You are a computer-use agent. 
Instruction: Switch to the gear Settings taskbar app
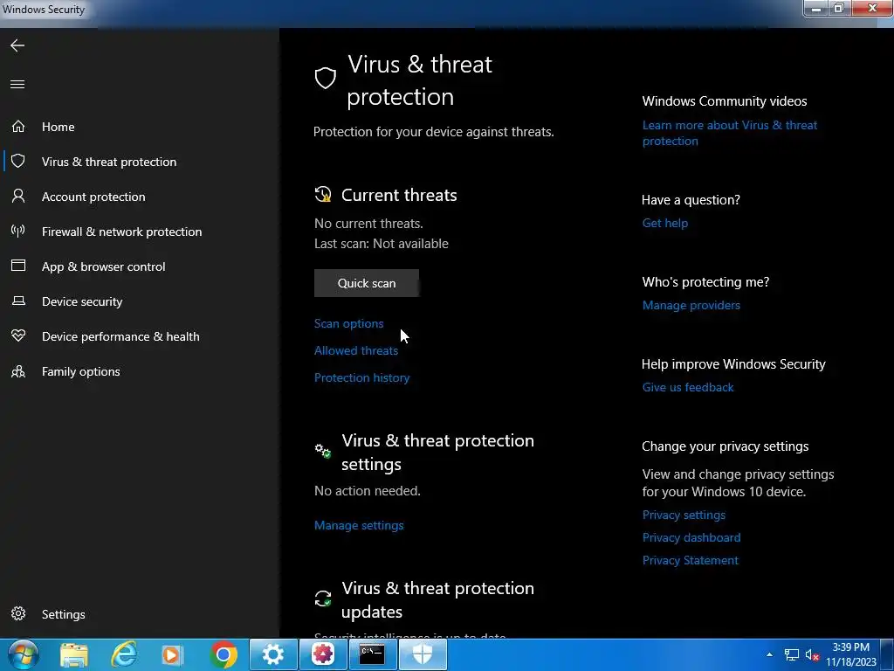tap(273, 654)
